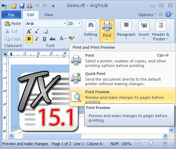Choose Quick Print from the menu
Screen dimensions: 176x149
(122, 79)
